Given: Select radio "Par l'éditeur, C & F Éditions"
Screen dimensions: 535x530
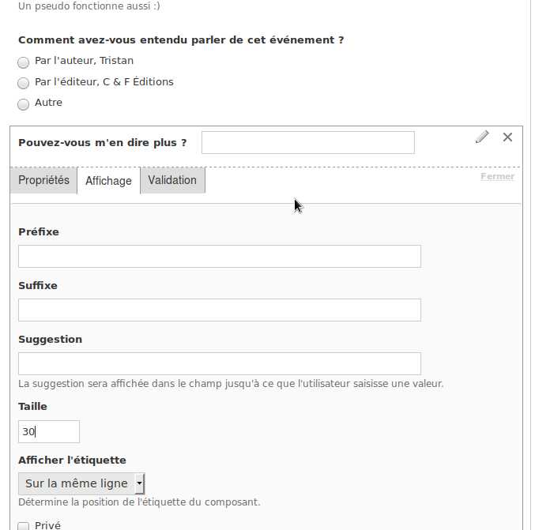Looking at the screenshot, I should [23, 83].
